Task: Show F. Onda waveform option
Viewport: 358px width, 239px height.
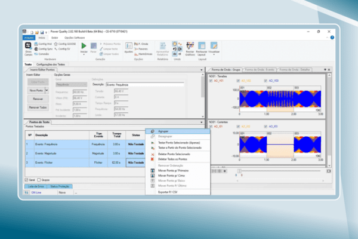Action: pyautogui.click(x=141, y=44)
